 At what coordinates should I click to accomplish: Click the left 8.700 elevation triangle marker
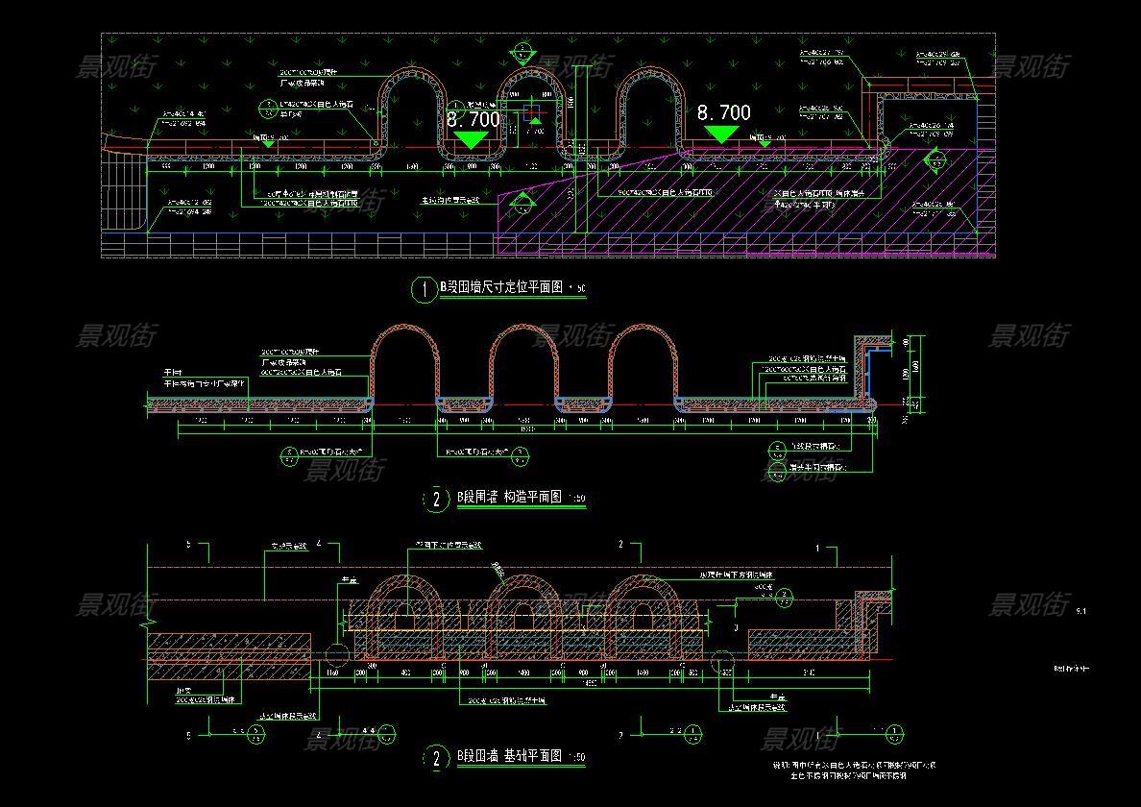[x=471, y=139]
